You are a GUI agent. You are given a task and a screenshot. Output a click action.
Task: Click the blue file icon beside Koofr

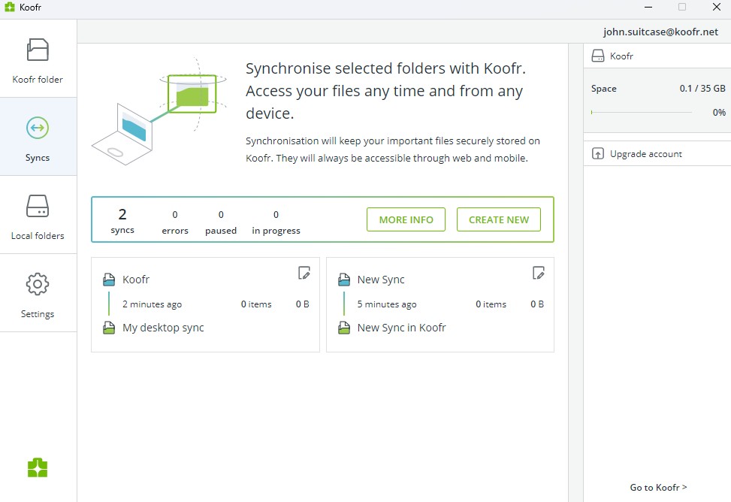tap(109, 280)
